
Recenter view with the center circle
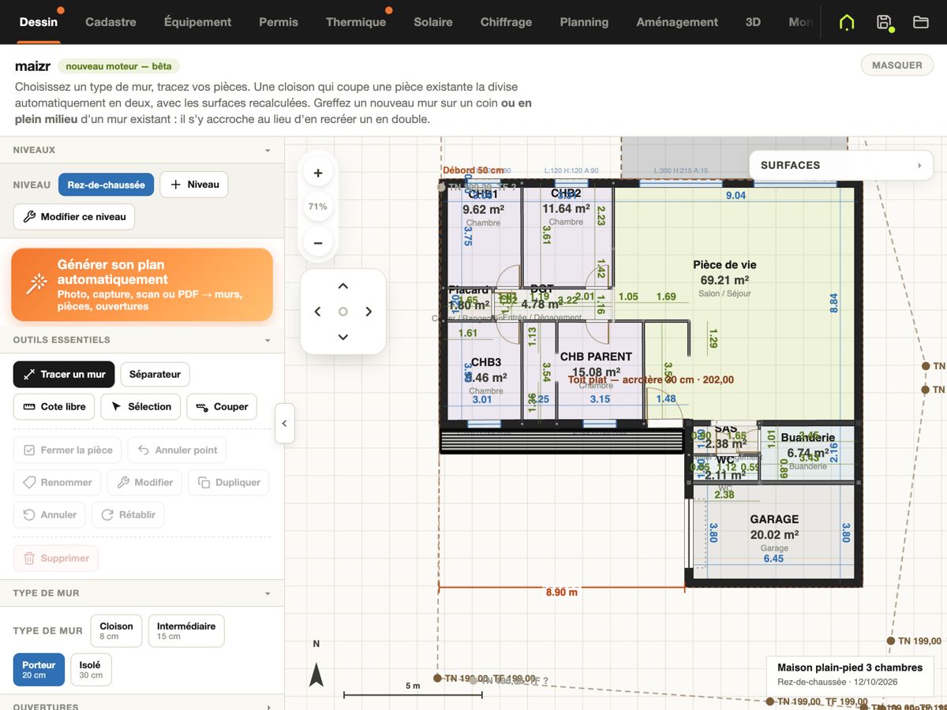pos(343,312)
